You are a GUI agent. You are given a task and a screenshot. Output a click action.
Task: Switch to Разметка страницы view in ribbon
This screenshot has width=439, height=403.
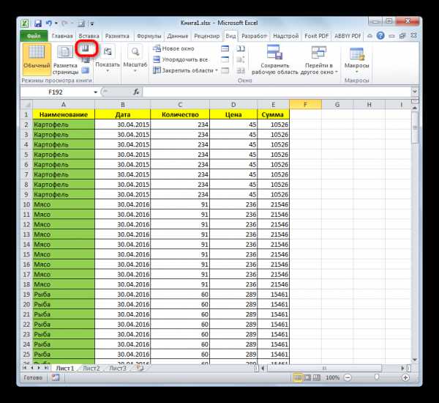pyautogui.click(x=65, y=59)
